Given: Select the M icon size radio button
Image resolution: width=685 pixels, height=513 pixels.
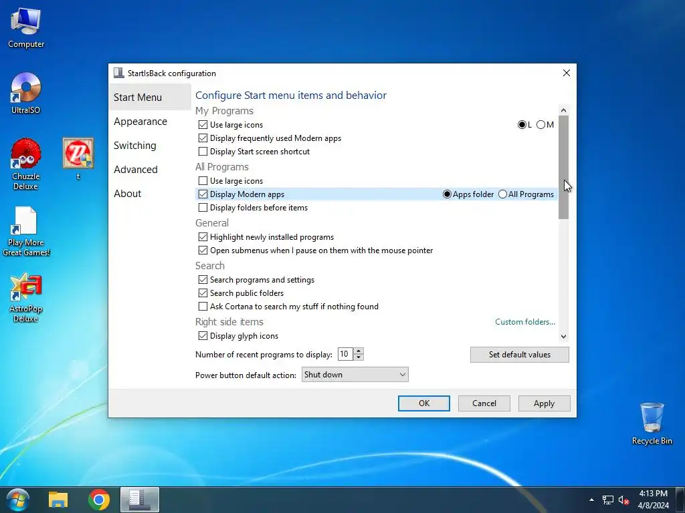Looking at the screenshot, I should pyautogui.click(x=541, y=125).
